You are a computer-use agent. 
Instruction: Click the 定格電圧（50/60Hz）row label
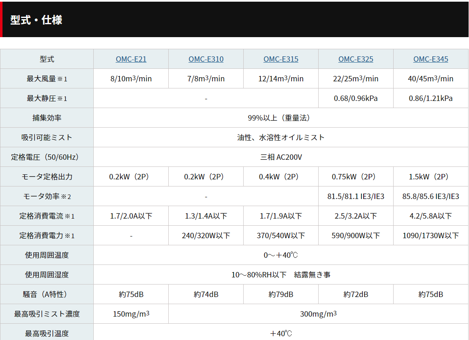pyautogui.click(x=47, y=157)
